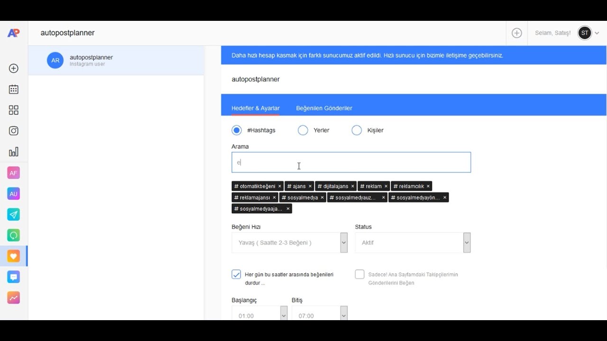Screen dimensions: 607x341
Task: Click the ST user avatar
Action: pos(585,33)
